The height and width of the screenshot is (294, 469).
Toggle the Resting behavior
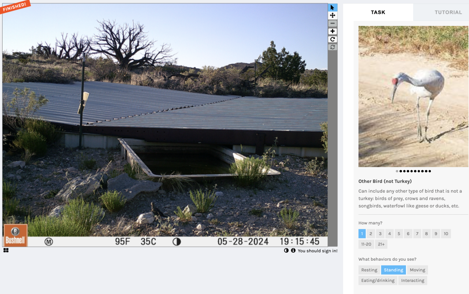click(369, 270)
